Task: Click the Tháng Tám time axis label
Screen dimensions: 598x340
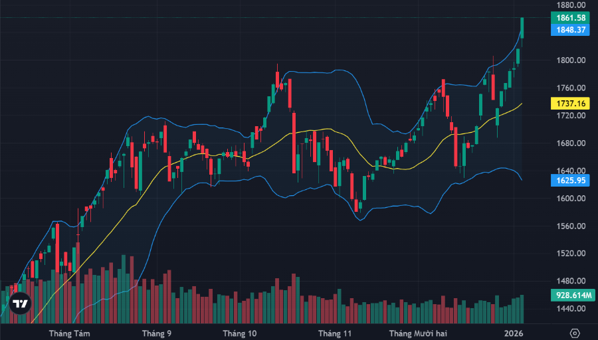Action: point(70,333)
